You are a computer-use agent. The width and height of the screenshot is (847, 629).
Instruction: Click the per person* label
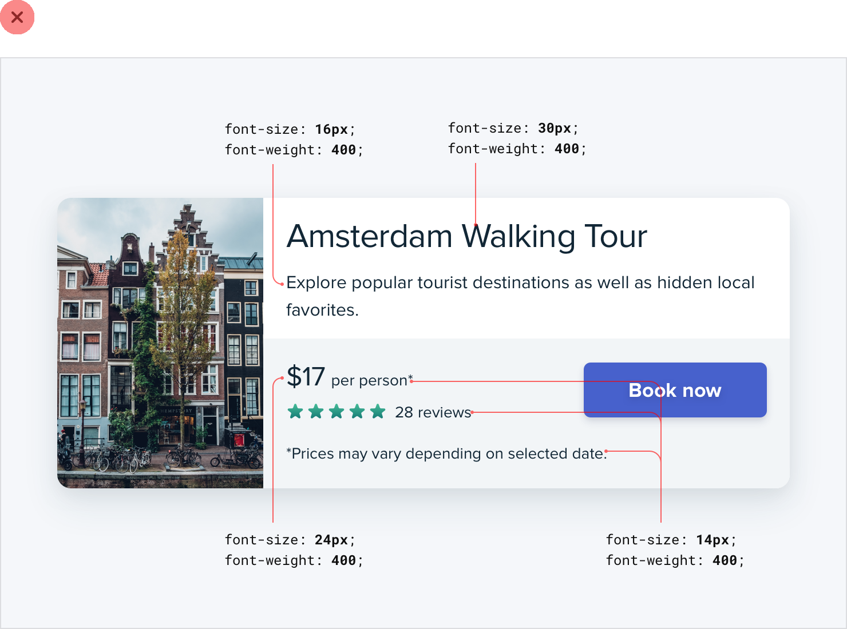(x=371, y=380)
